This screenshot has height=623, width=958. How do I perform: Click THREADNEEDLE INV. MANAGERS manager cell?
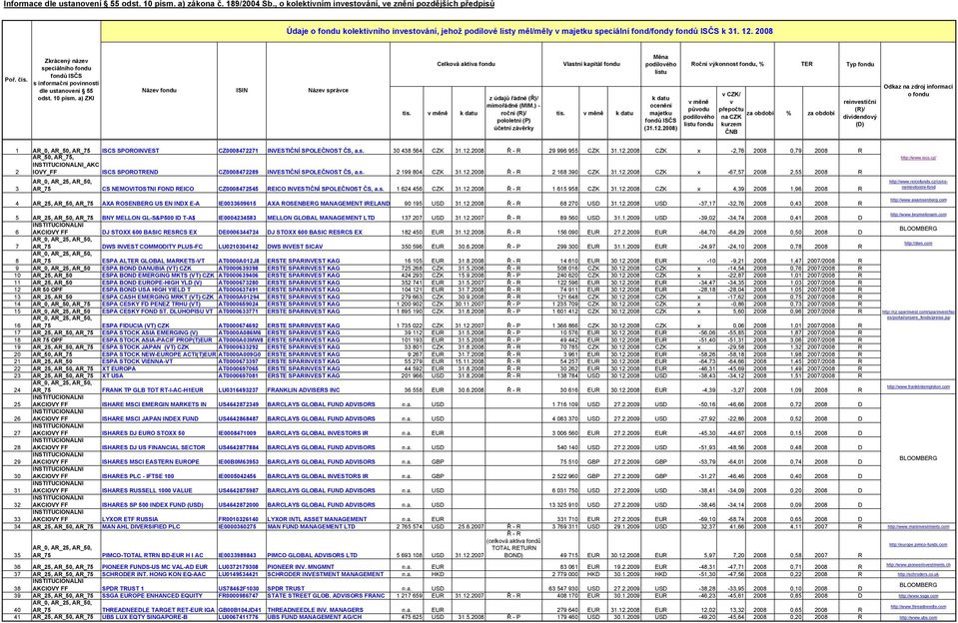pyautogui.click(x=316, y=610)
